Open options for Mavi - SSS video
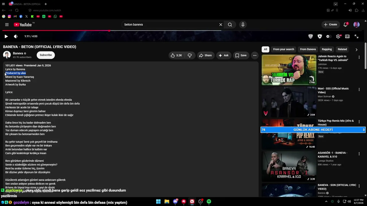 (359, 90)
